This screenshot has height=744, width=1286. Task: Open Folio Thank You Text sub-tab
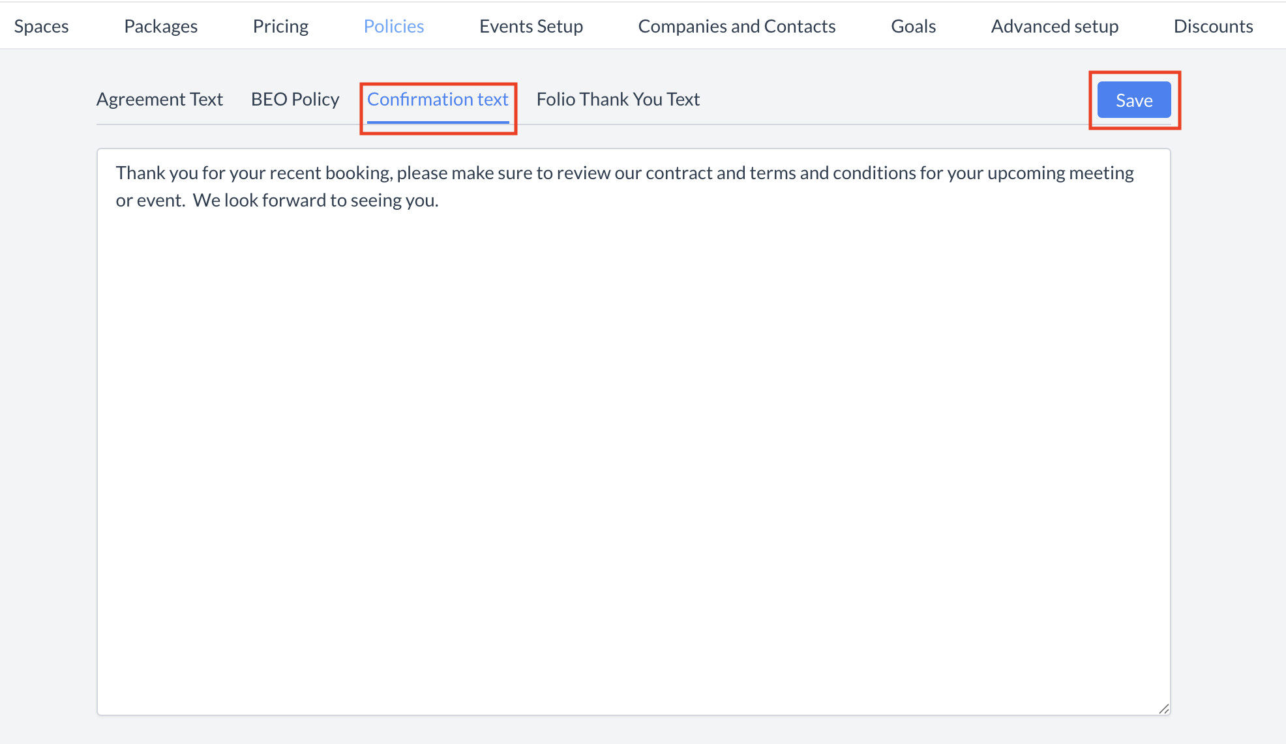(x=618, y=99)
